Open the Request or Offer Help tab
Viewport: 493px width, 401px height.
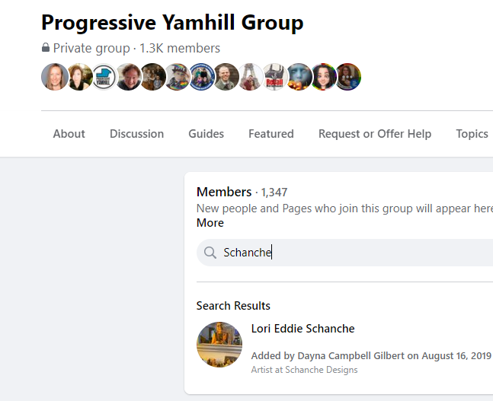point(375,134)
